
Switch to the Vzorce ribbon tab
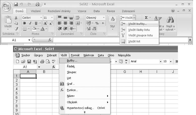(x=82, y=11)
